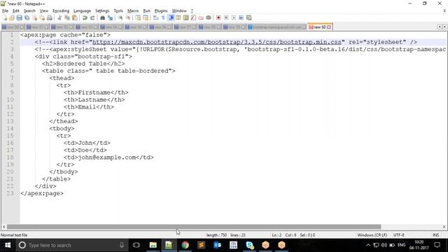Screen dimensions: 448x252
Task: Click the horizontal scrollbar left arrow
Action: (3, 227)
